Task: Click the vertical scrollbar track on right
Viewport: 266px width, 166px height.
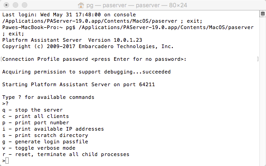Action: tap(263, 91)
